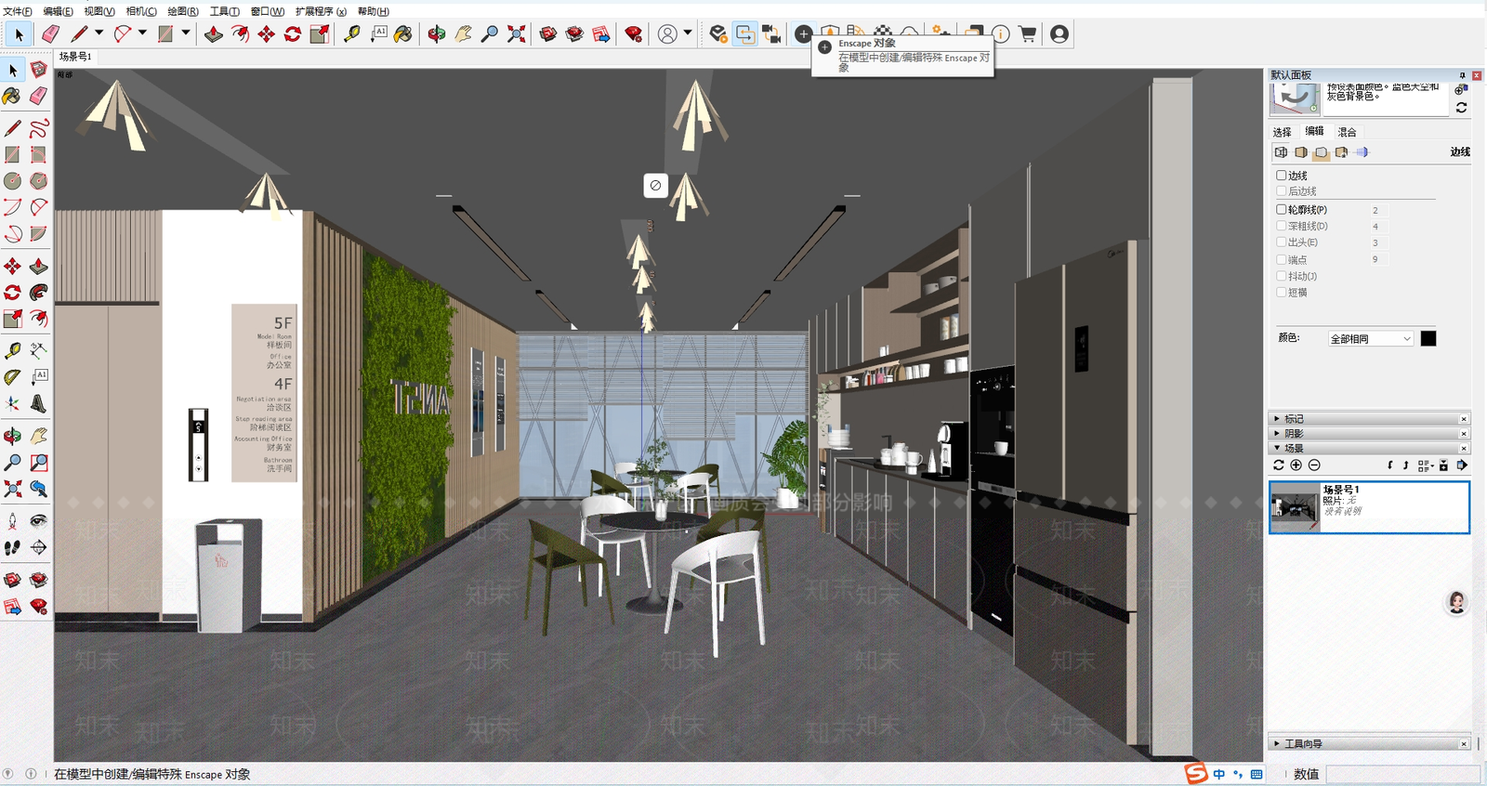The width and height of the screenshot is (1487, 786).
Task: Expand the 标记 tags panel
Action: click(1370, 419)
